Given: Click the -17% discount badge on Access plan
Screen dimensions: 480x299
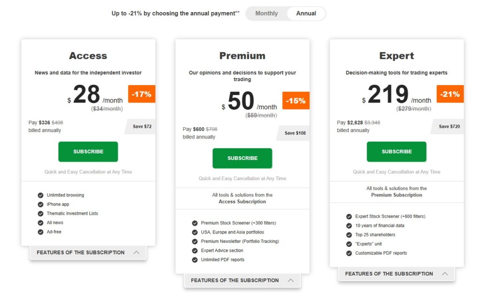Looking at the screenshot, I should click(x=141, y=94).
